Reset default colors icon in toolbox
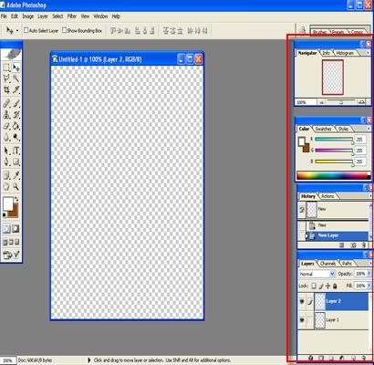Image resolution: width=374 pixels, height=365 pixels. pos(5,215)
